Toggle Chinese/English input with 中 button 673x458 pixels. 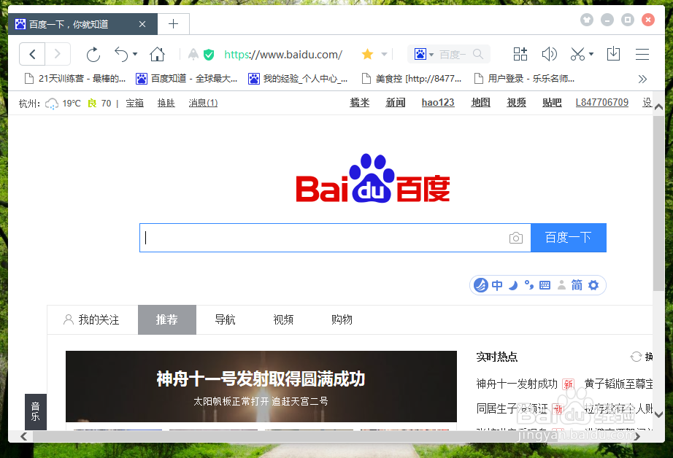[x=497, y=285]
